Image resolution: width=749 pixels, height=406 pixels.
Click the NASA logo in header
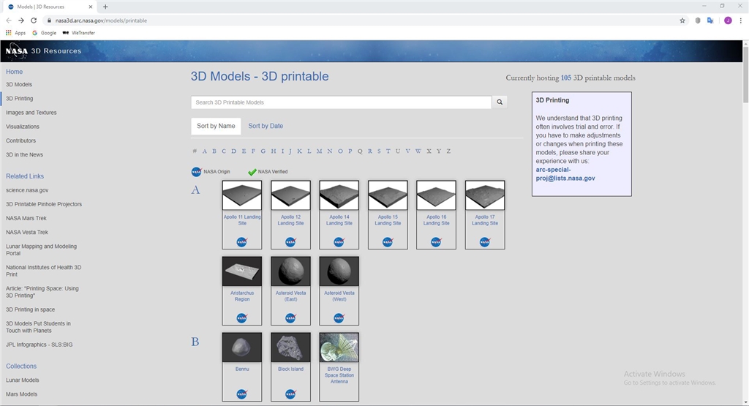(x=16, y=51)
